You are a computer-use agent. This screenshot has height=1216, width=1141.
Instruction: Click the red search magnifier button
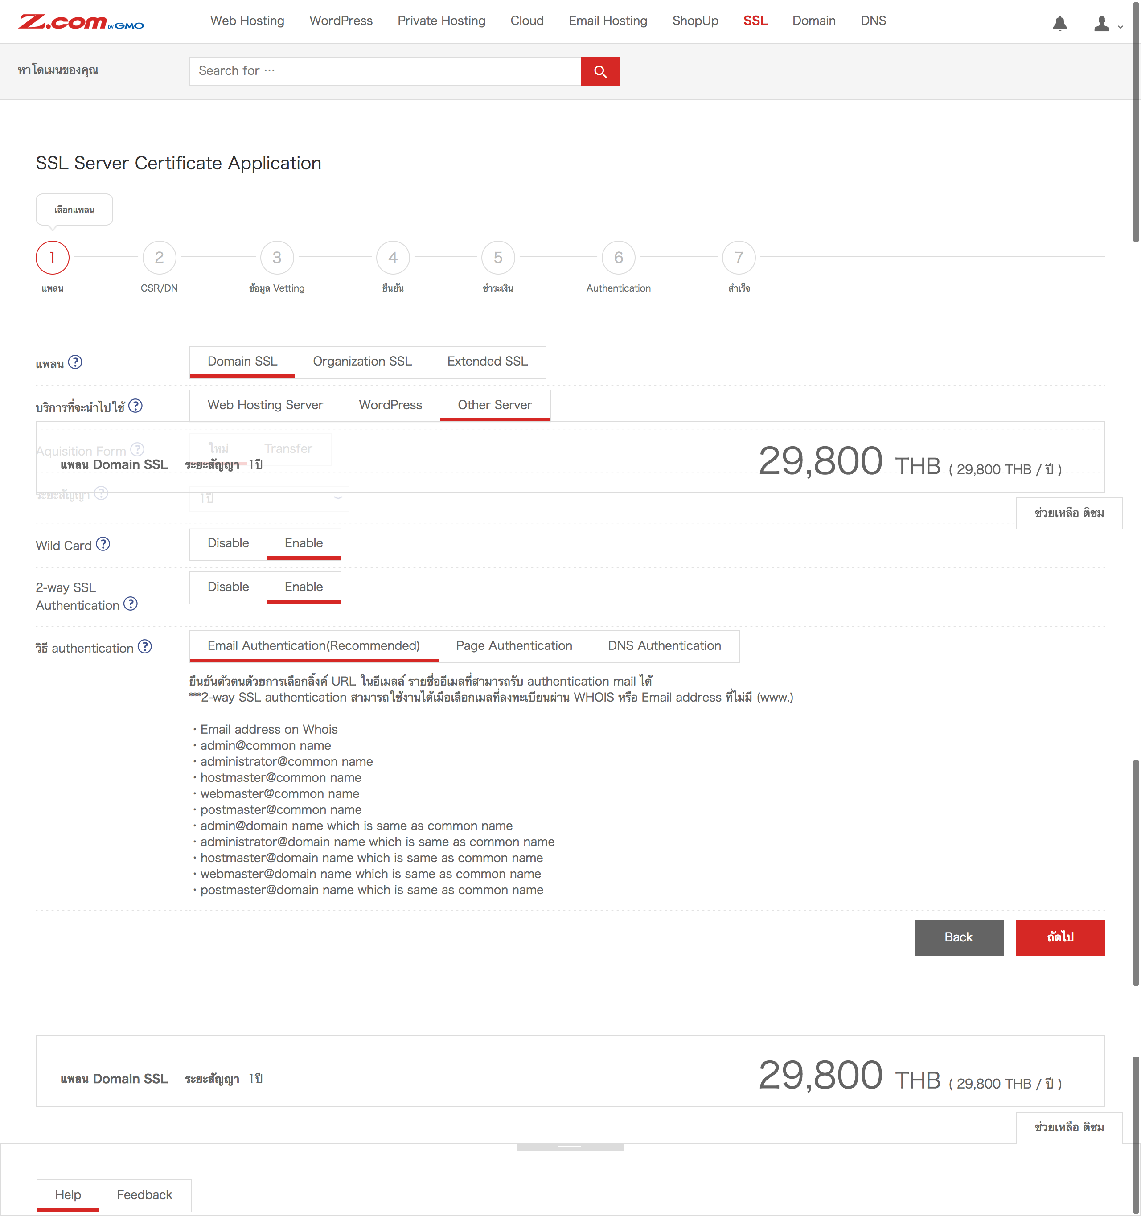point(600,72)
